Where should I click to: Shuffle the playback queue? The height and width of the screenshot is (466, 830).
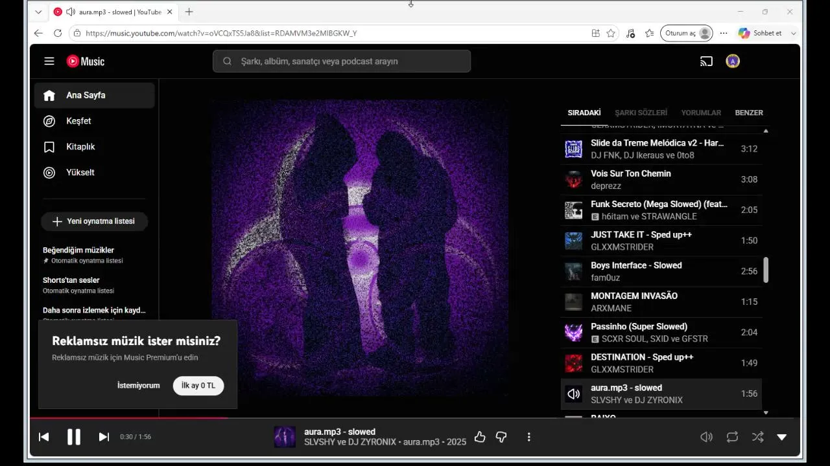(757, 437)
